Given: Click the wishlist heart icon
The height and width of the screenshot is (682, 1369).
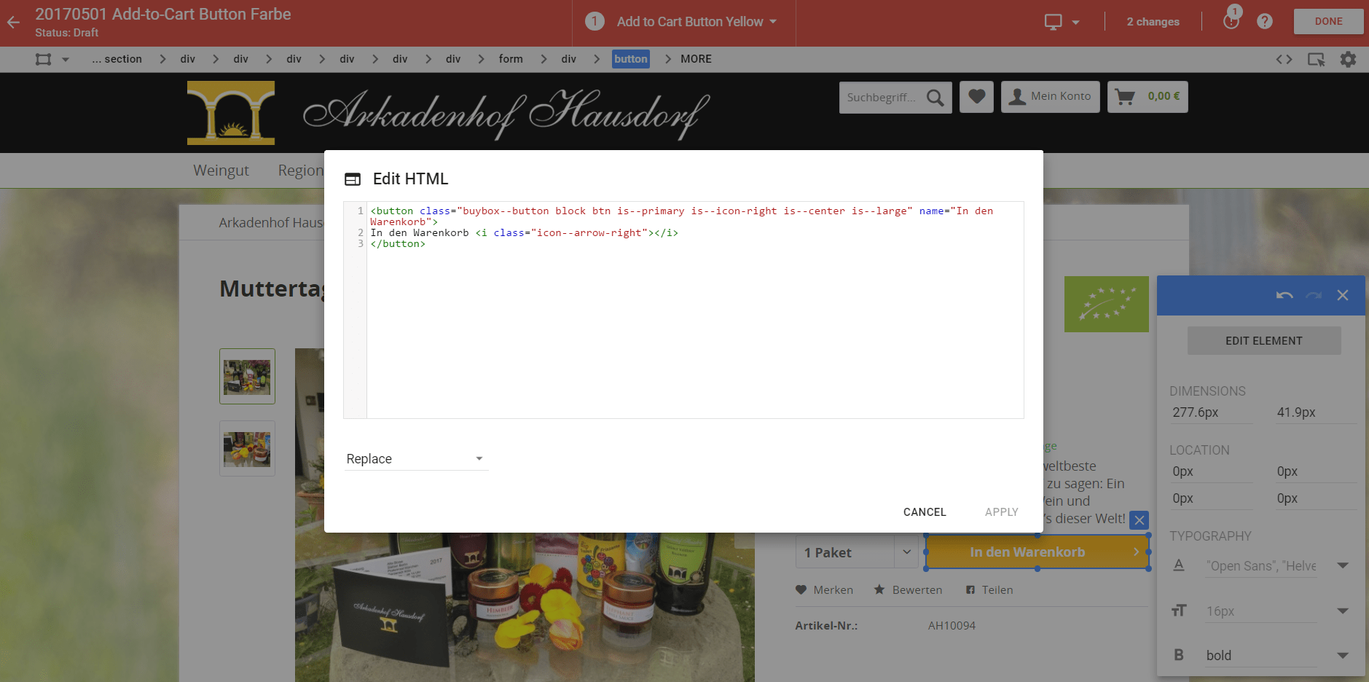Looking at the screenshot, I should [976, 97].
